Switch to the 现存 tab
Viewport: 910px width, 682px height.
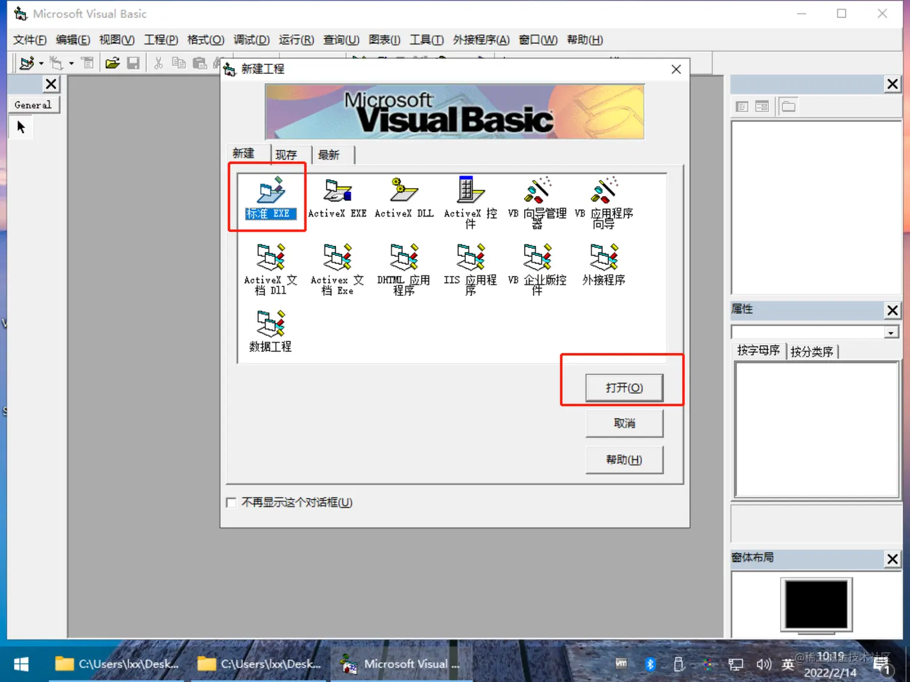(x=291, y=155)
